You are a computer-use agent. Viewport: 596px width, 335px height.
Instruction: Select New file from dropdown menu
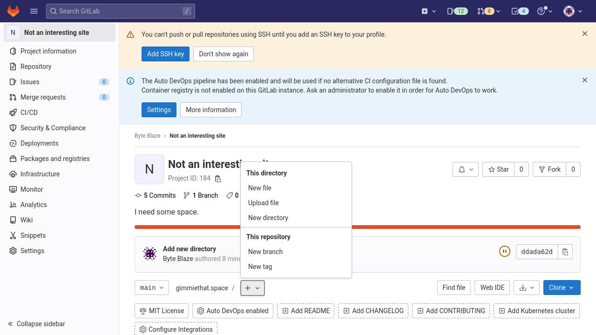point(296,188)
